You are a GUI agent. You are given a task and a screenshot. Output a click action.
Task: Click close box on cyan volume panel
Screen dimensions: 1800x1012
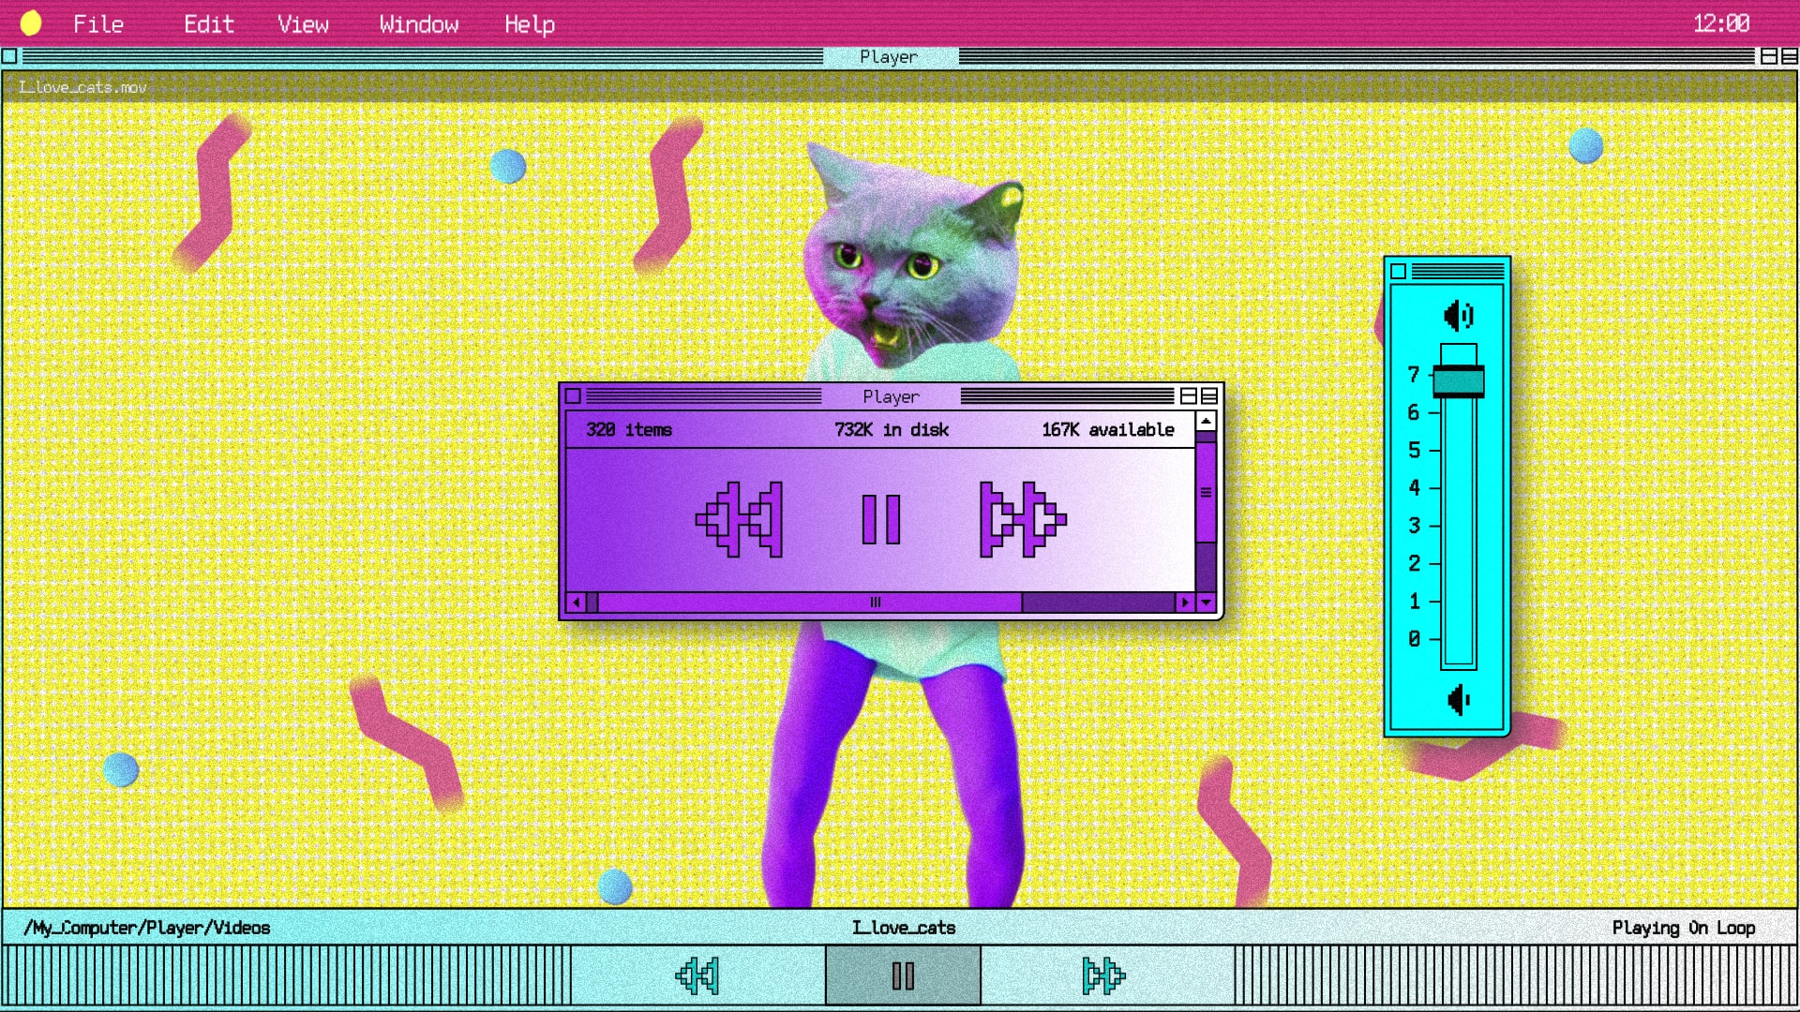tap(1398, 272)
